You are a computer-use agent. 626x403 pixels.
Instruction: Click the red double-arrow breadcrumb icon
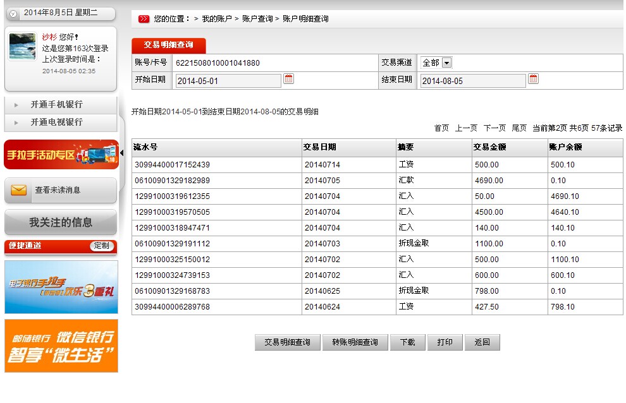[144, 19]
